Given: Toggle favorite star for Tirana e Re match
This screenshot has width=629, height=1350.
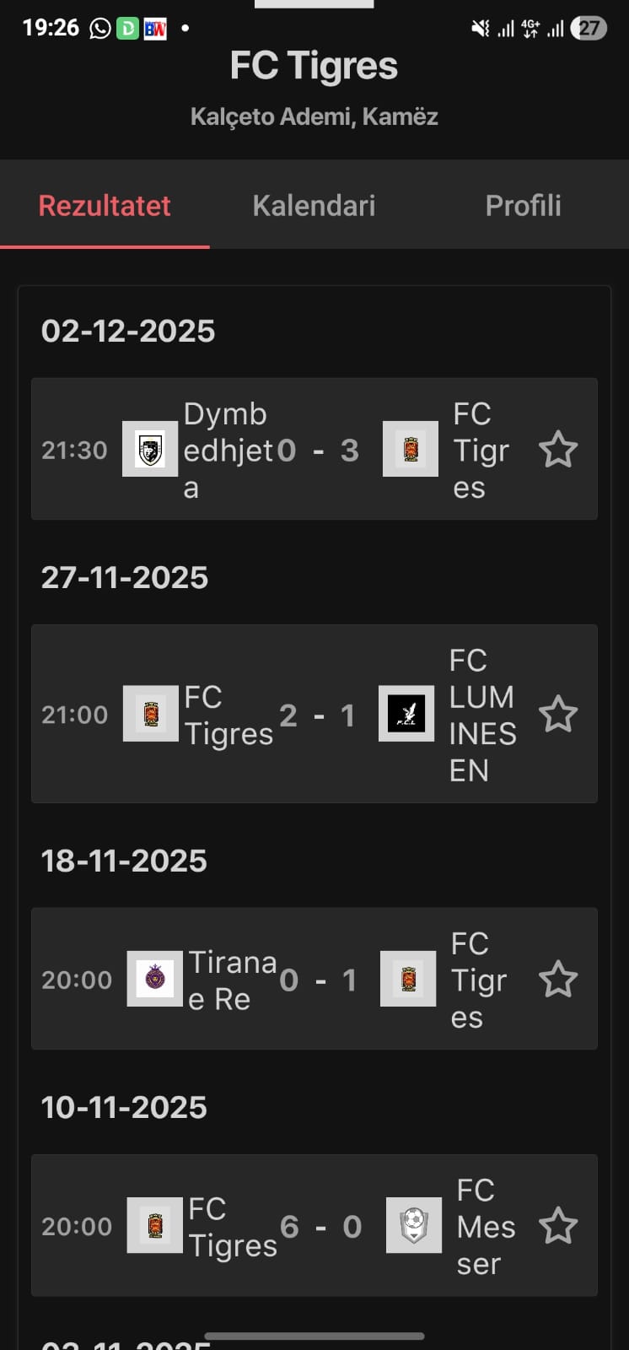Looking at the screenshot, I should [x=557, y=980].
